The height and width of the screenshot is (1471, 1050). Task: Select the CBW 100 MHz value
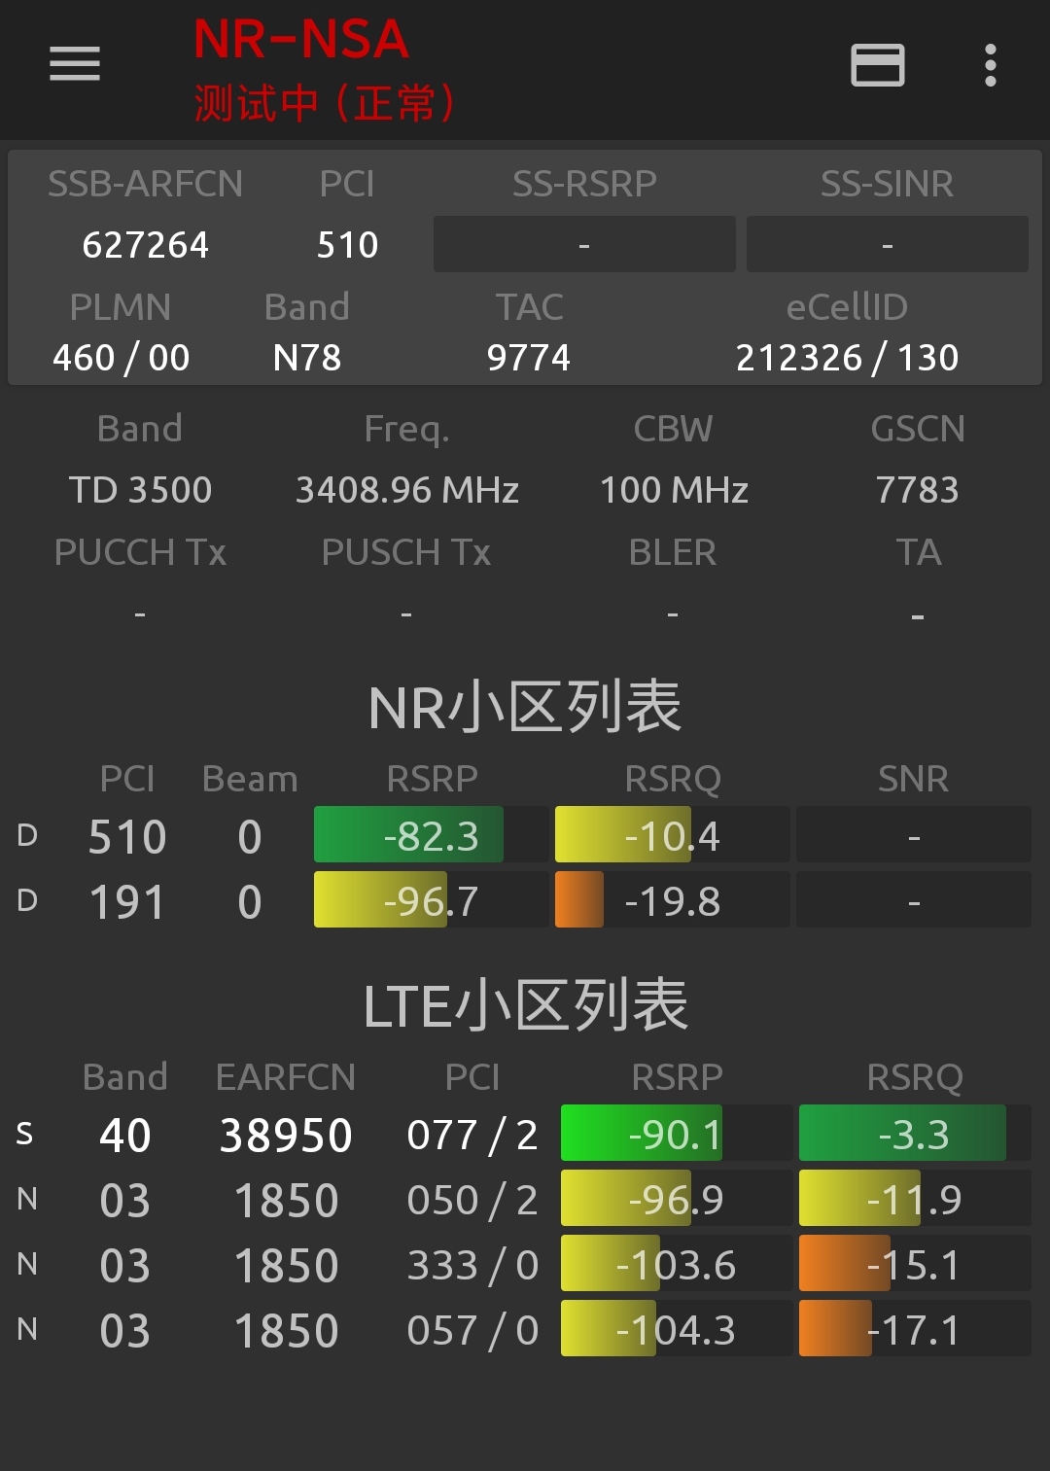673,489
